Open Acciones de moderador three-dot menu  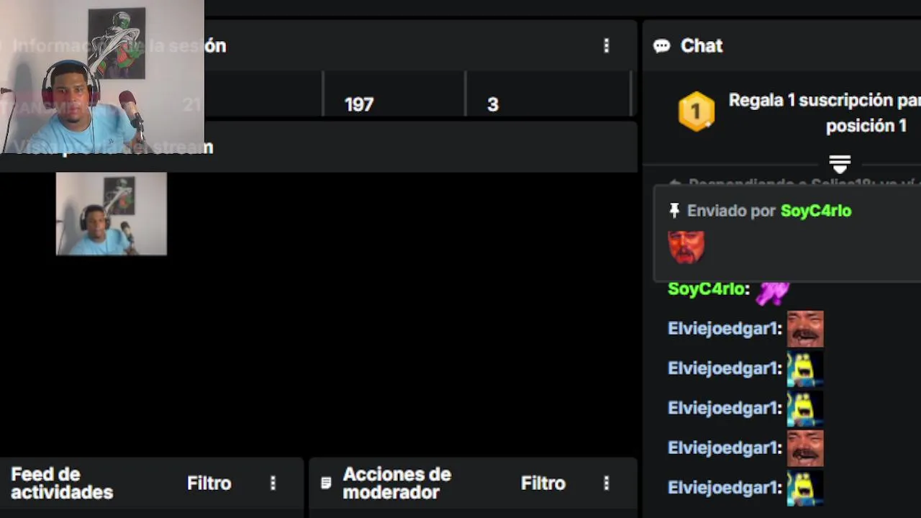pyautogui.click(x=607, y=483)
